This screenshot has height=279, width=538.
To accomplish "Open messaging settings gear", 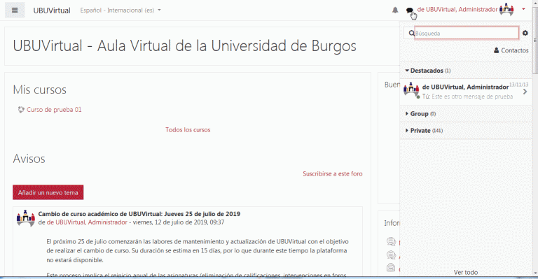I will pos(525,33).
